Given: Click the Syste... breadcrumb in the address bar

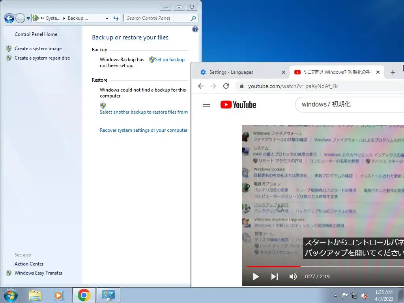Looking at the screenshot, I should [53, 18].
